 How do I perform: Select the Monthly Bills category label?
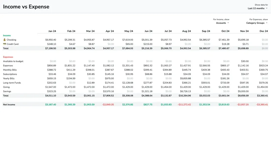click(x=10, y=70)
